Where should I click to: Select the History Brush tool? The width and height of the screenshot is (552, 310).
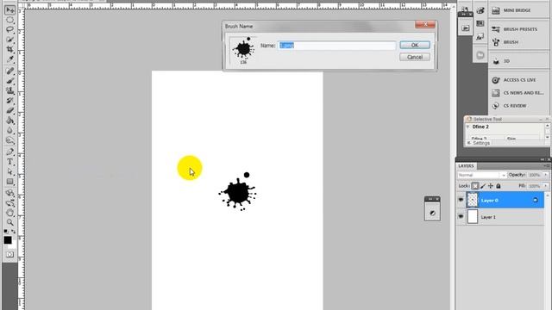(x=9, y=101)
